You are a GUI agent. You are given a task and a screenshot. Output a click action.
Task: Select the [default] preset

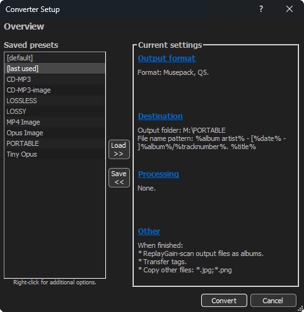(x=55, y=58)
